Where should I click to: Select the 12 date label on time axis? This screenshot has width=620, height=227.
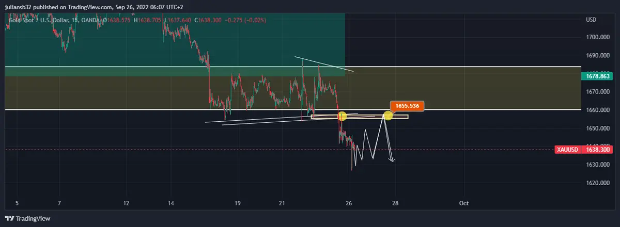click(x=127, y=203)
